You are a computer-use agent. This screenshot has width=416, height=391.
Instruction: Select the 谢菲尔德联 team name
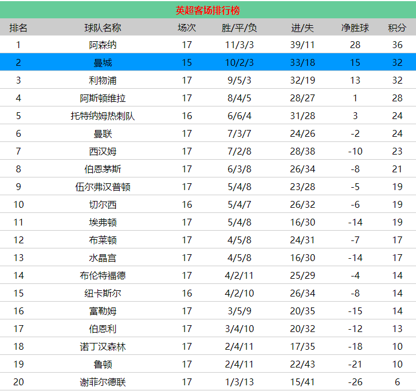(103, 382)
